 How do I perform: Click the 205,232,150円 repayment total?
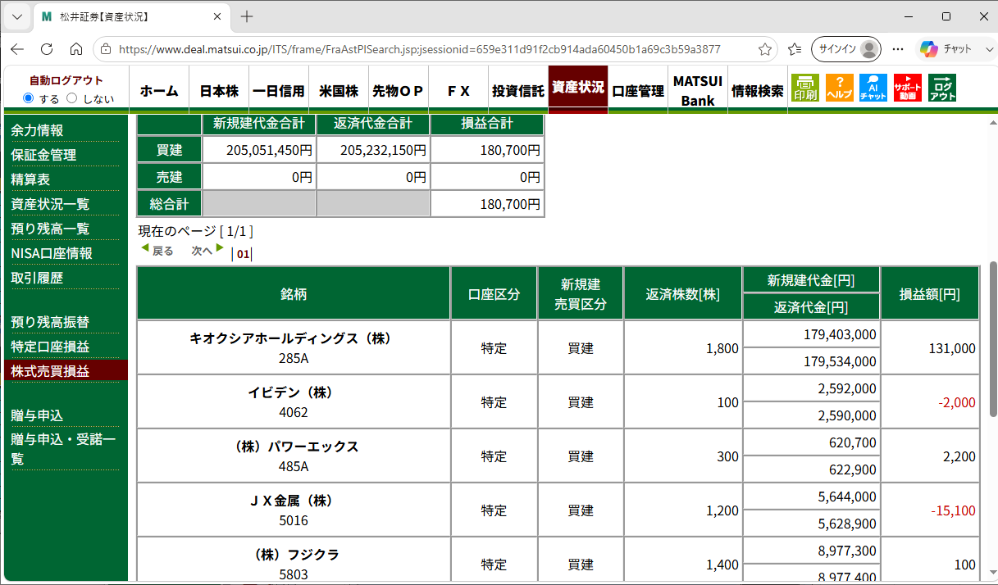pos(373,150)
